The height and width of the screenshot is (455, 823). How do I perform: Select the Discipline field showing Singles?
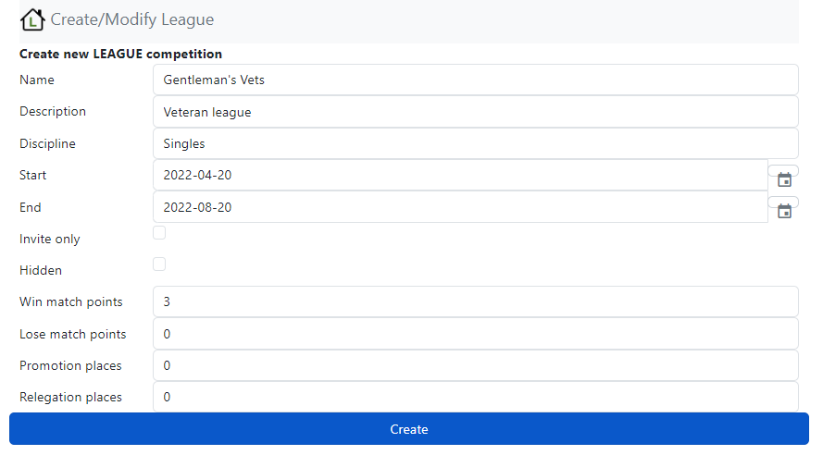pyautogui.click(x=475, y=143)
